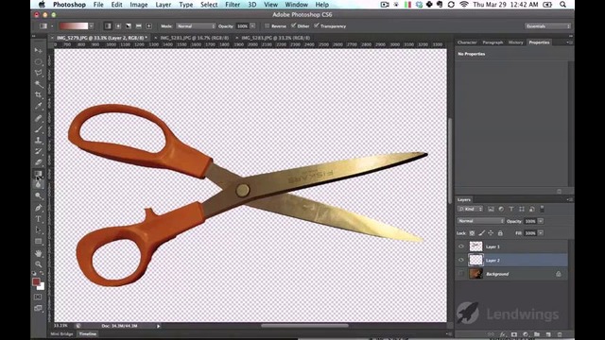Filter layers by type layers
This screenshot has height=340, width=605.
tap(511, 209)
